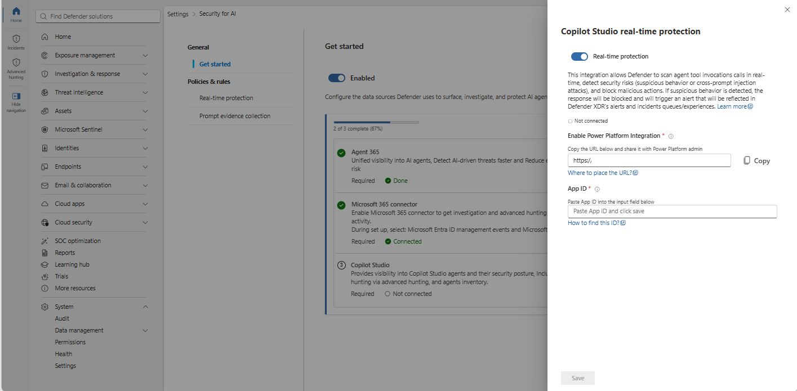Expand Threat intelligence chevron

tap(145, 92)
